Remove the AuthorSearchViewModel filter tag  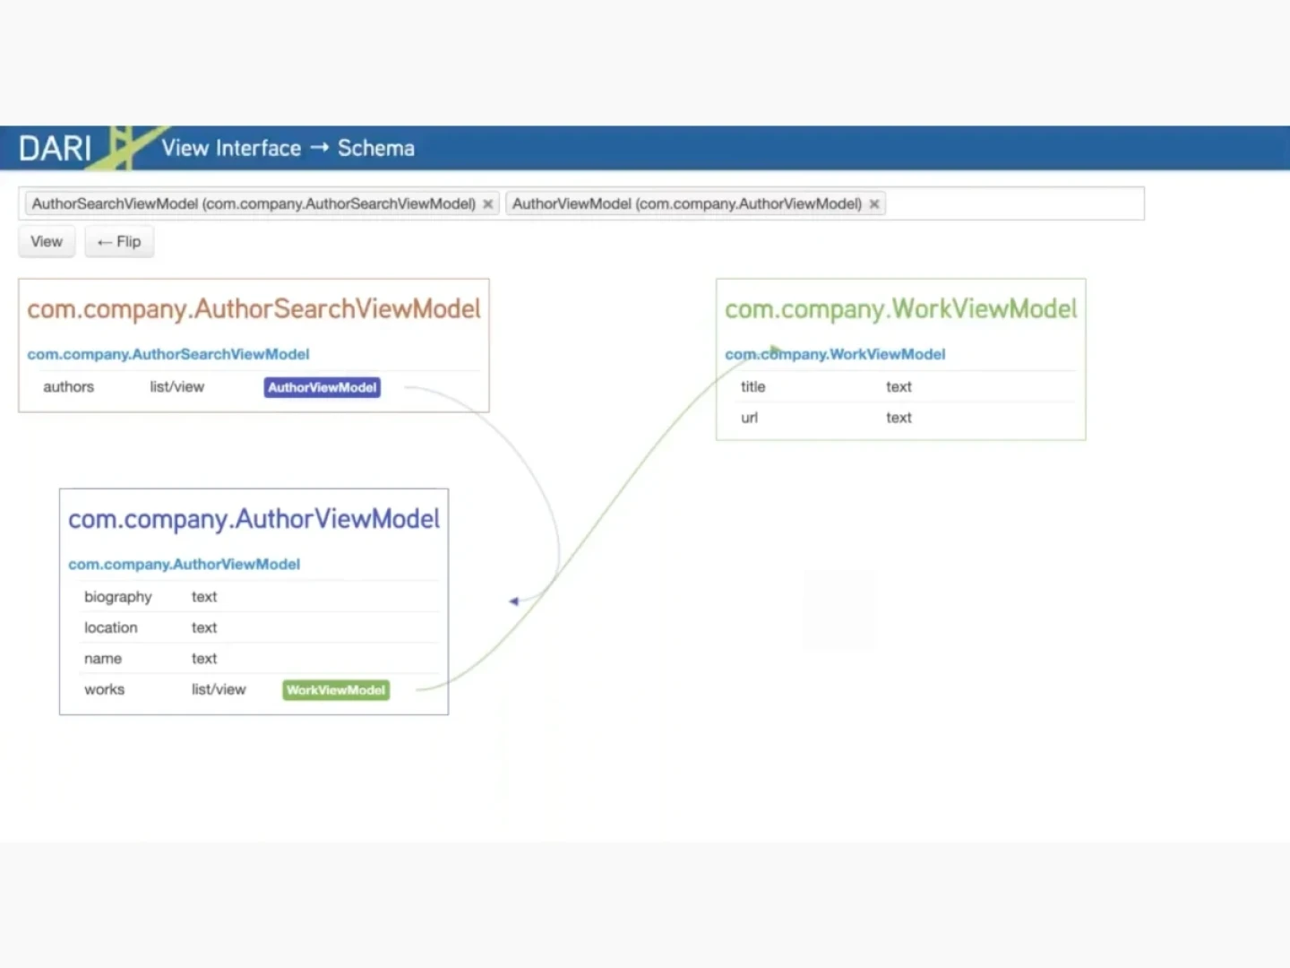pyautogui.click(x=487, y=203)
